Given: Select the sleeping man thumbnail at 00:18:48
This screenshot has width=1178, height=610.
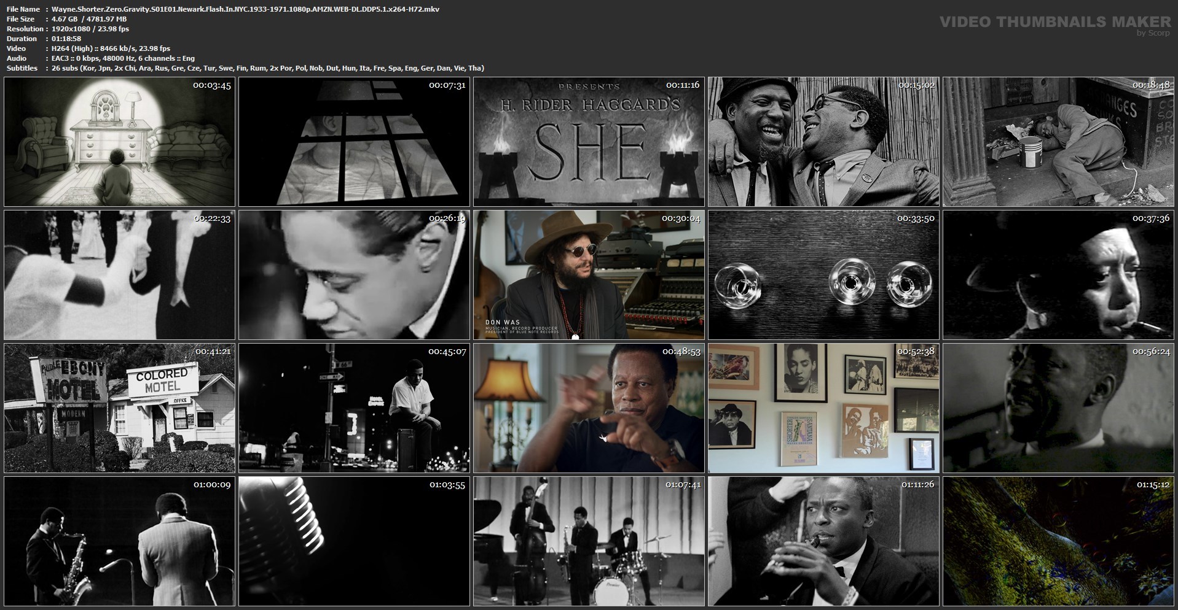Looking at the screenshot, I should (1058, 142).
